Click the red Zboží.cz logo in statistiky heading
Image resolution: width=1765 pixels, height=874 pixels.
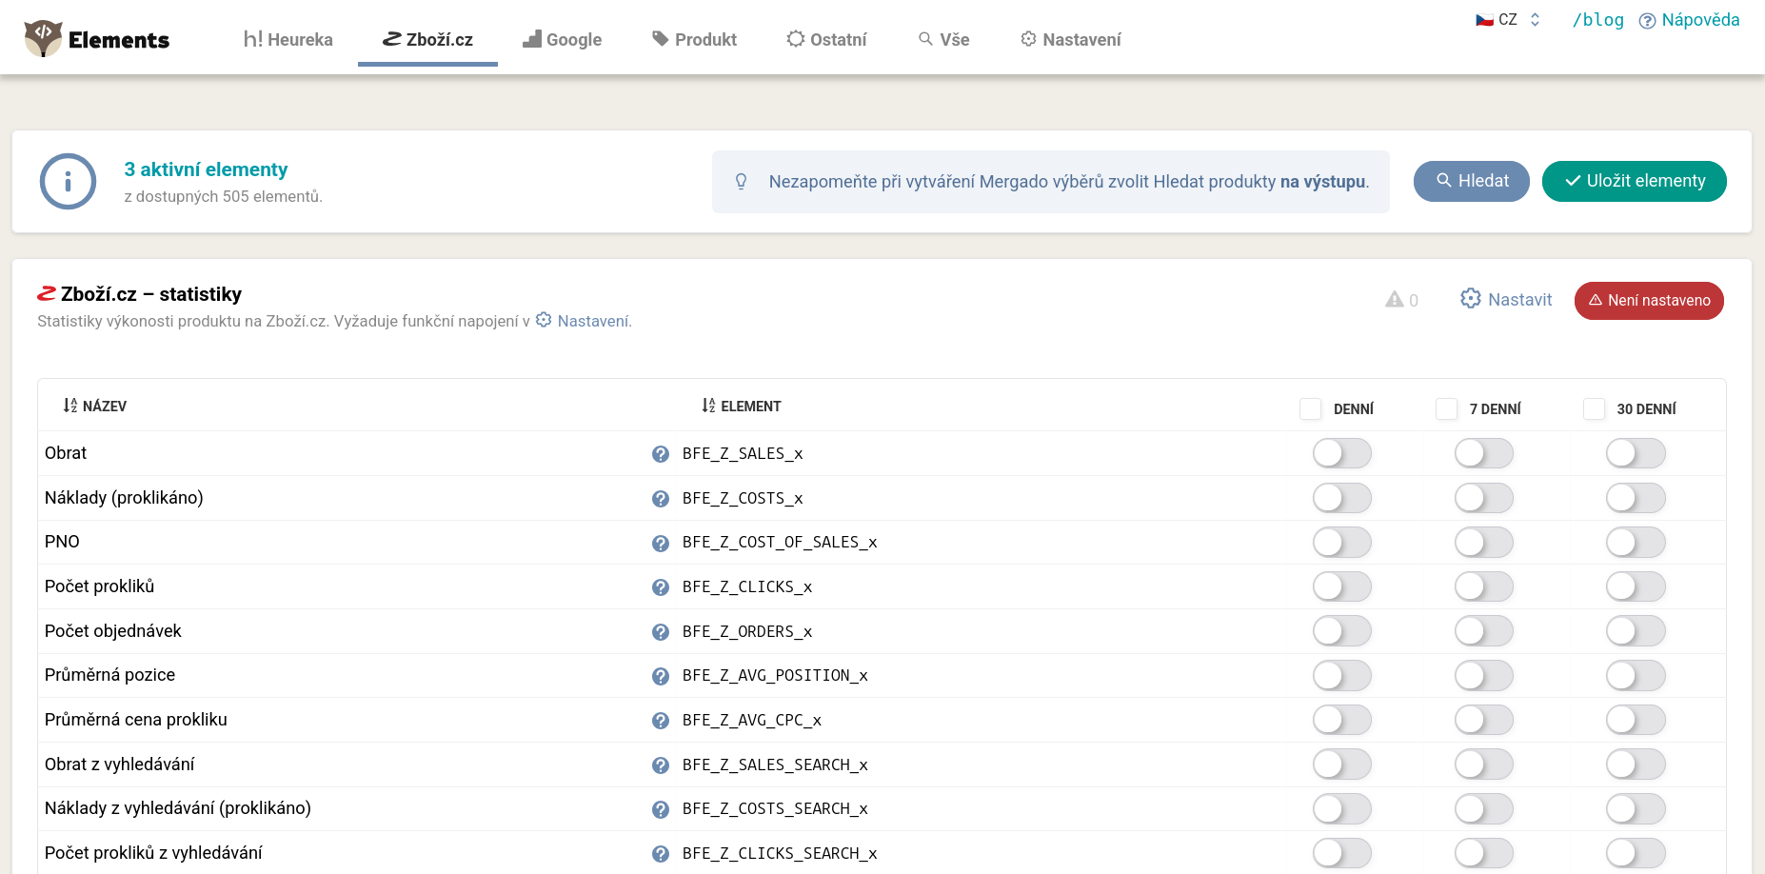point(47,293)
